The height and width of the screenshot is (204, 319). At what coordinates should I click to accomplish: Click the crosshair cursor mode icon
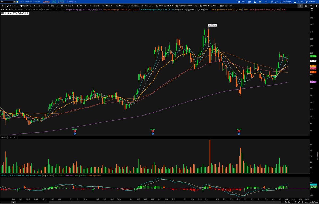[x=296, y=202]
